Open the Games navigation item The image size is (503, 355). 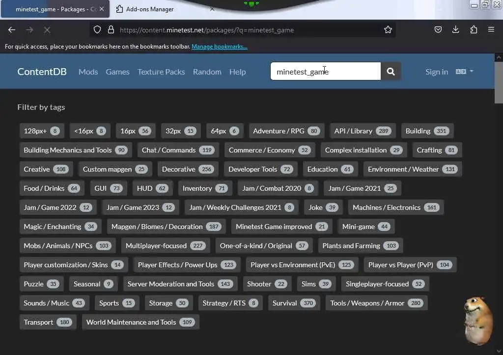[118, 72]
